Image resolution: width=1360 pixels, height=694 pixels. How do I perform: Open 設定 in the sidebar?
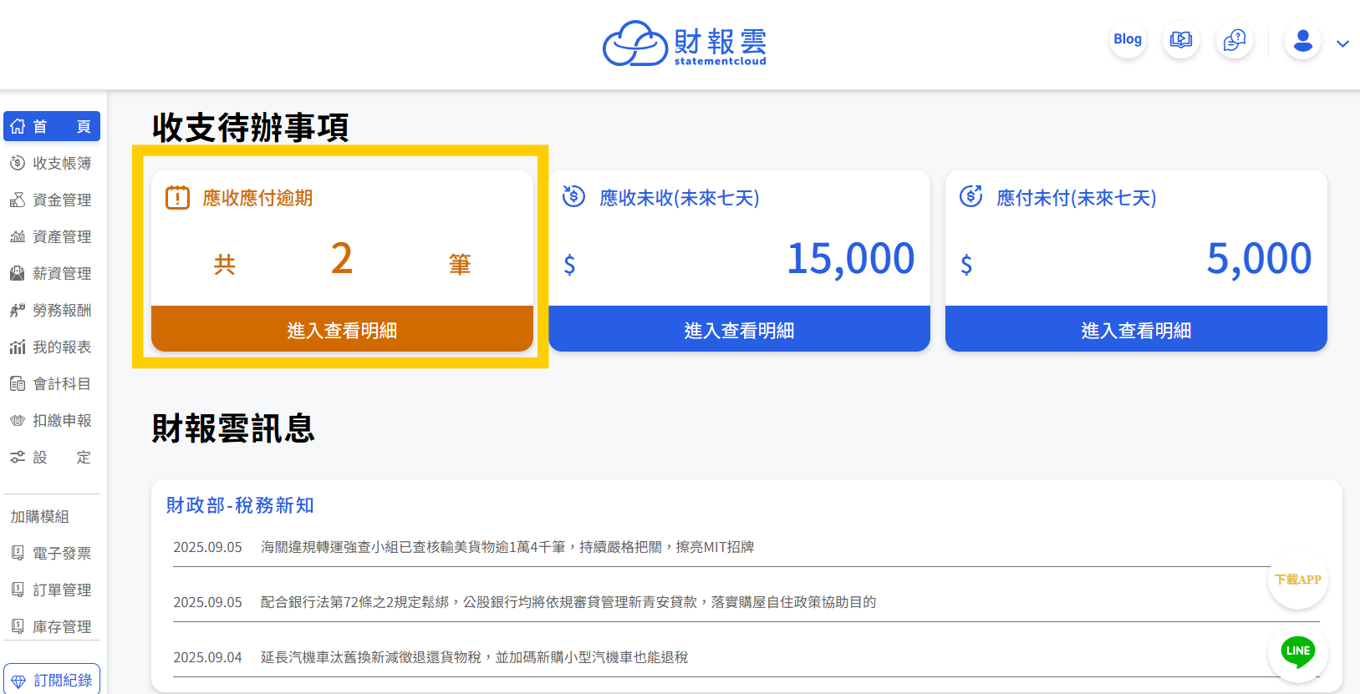pos(52,457)
